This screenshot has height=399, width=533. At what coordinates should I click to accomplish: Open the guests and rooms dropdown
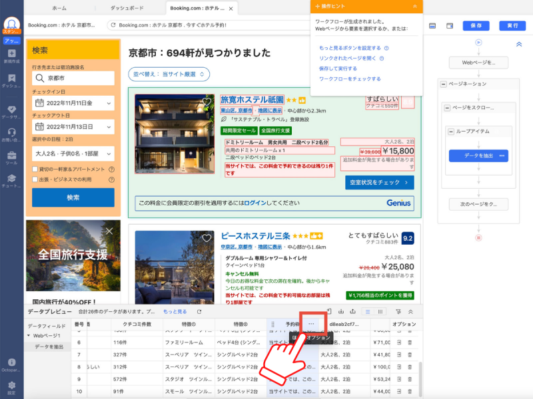click(x=73, y=154)
